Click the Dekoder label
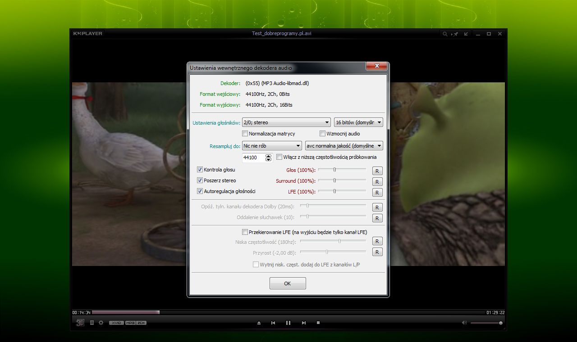 pyautogui.click(x=230, y=83)
